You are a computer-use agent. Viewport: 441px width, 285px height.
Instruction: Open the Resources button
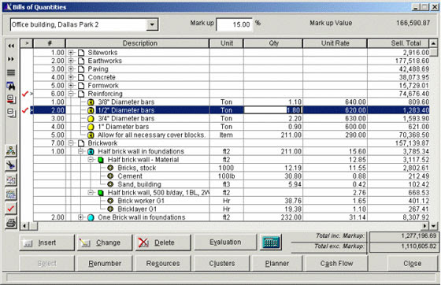163,264
